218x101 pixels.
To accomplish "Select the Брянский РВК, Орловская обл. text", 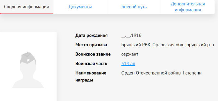I will [153, 45].
